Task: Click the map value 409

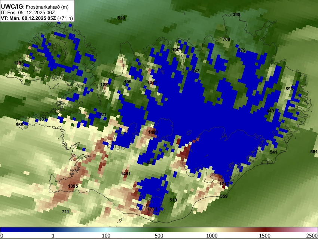Action: pos(128,82)
